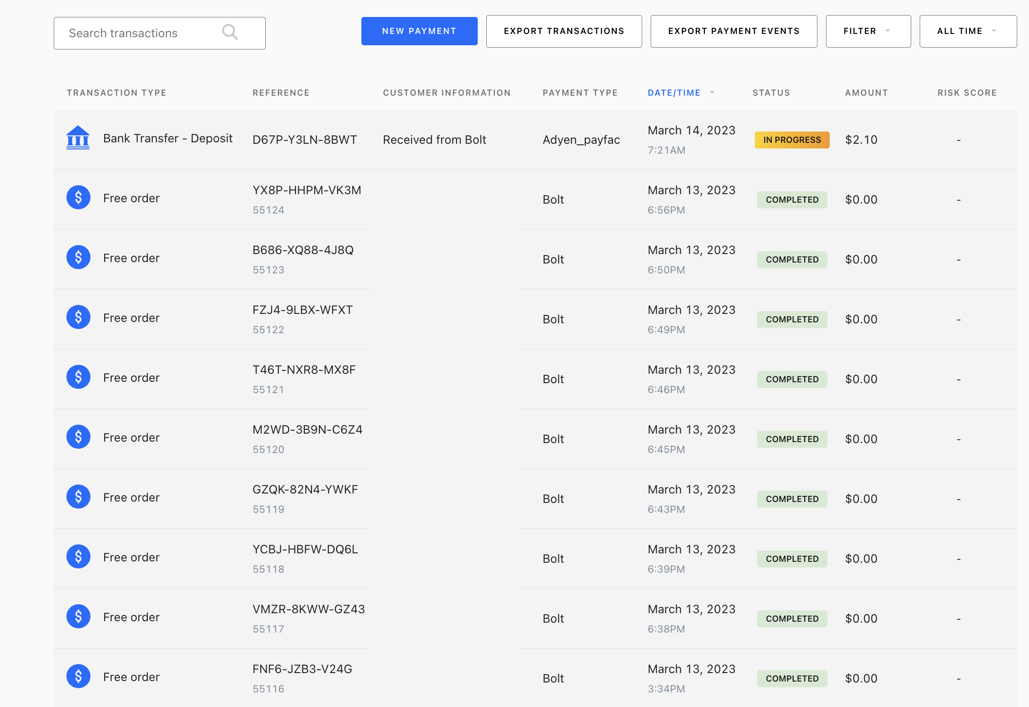Click the Status column header

click(x=771, y=93)
